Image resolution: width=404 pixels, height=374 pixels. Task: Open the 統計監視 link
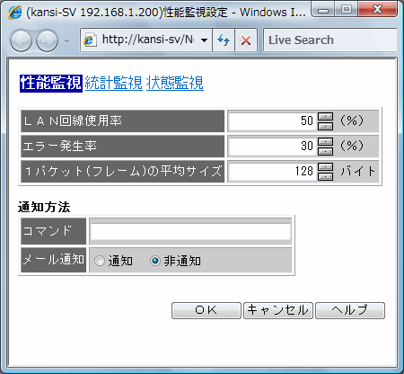114,84
